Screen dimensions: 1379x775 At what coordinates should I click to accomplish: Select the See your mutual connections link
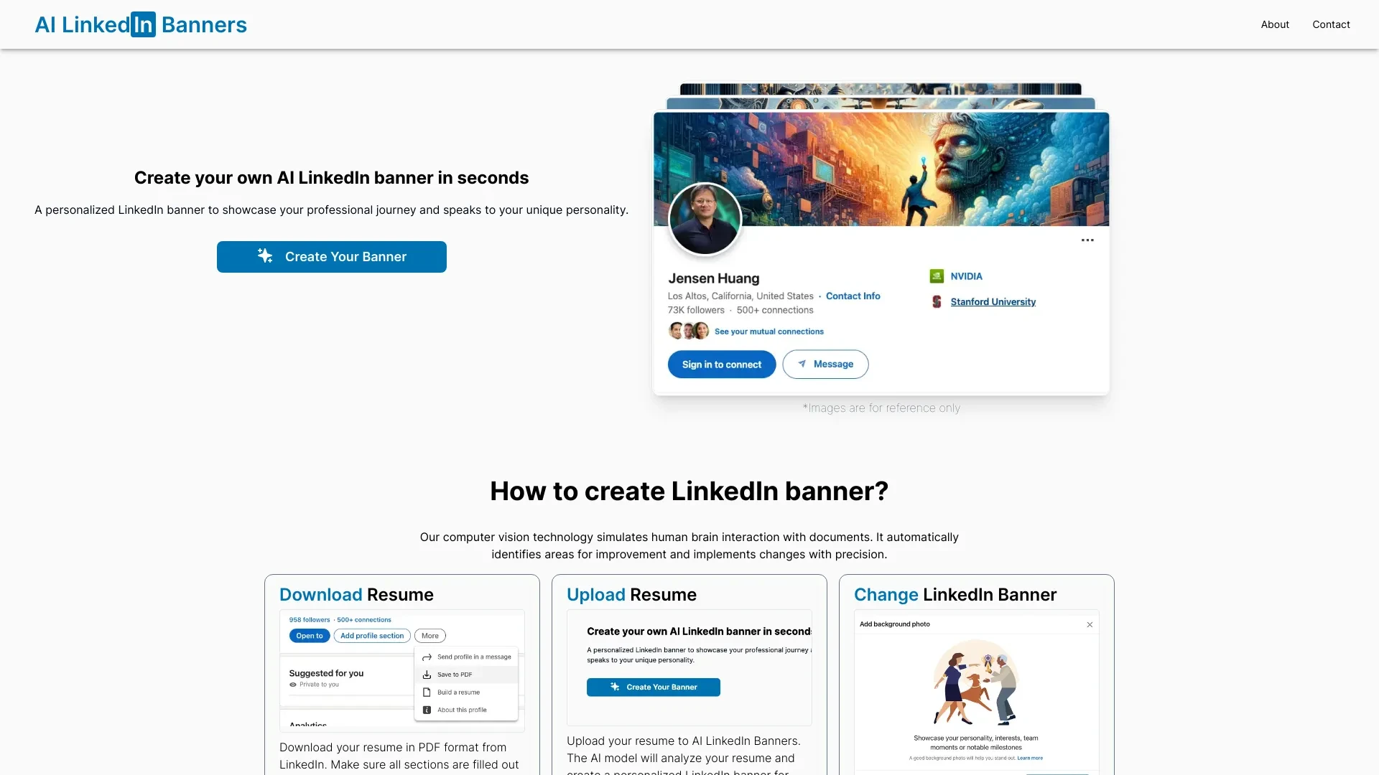coord(768,332)
